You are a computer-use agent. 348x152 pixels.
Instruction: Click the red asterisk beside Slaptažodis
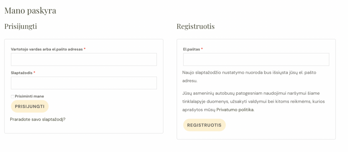(x=34, y=73)
